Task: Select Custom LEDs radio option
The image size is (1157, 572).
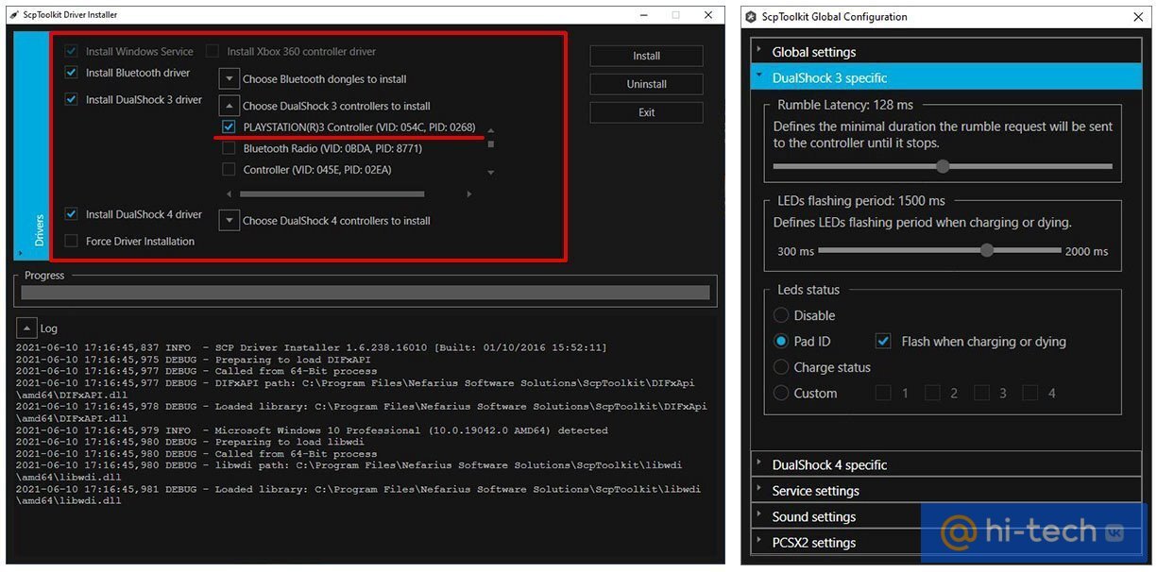Action: tap(781, 393)
